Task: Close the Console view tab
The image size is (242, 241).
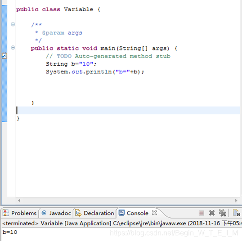Action: click(154, 213)
